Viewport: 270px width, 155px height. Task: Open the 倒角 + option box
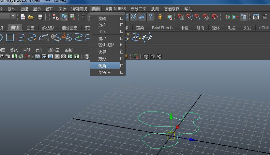(x=122, y=72)
